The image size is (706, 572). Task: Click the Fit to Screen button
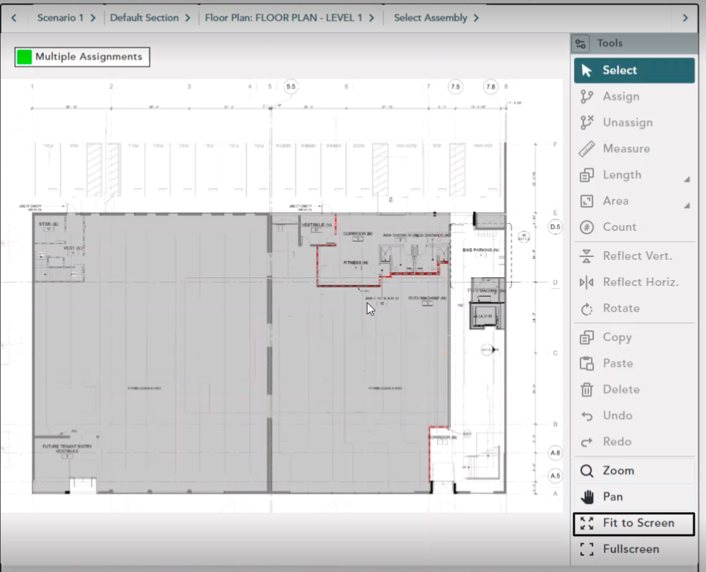[633, 523]
